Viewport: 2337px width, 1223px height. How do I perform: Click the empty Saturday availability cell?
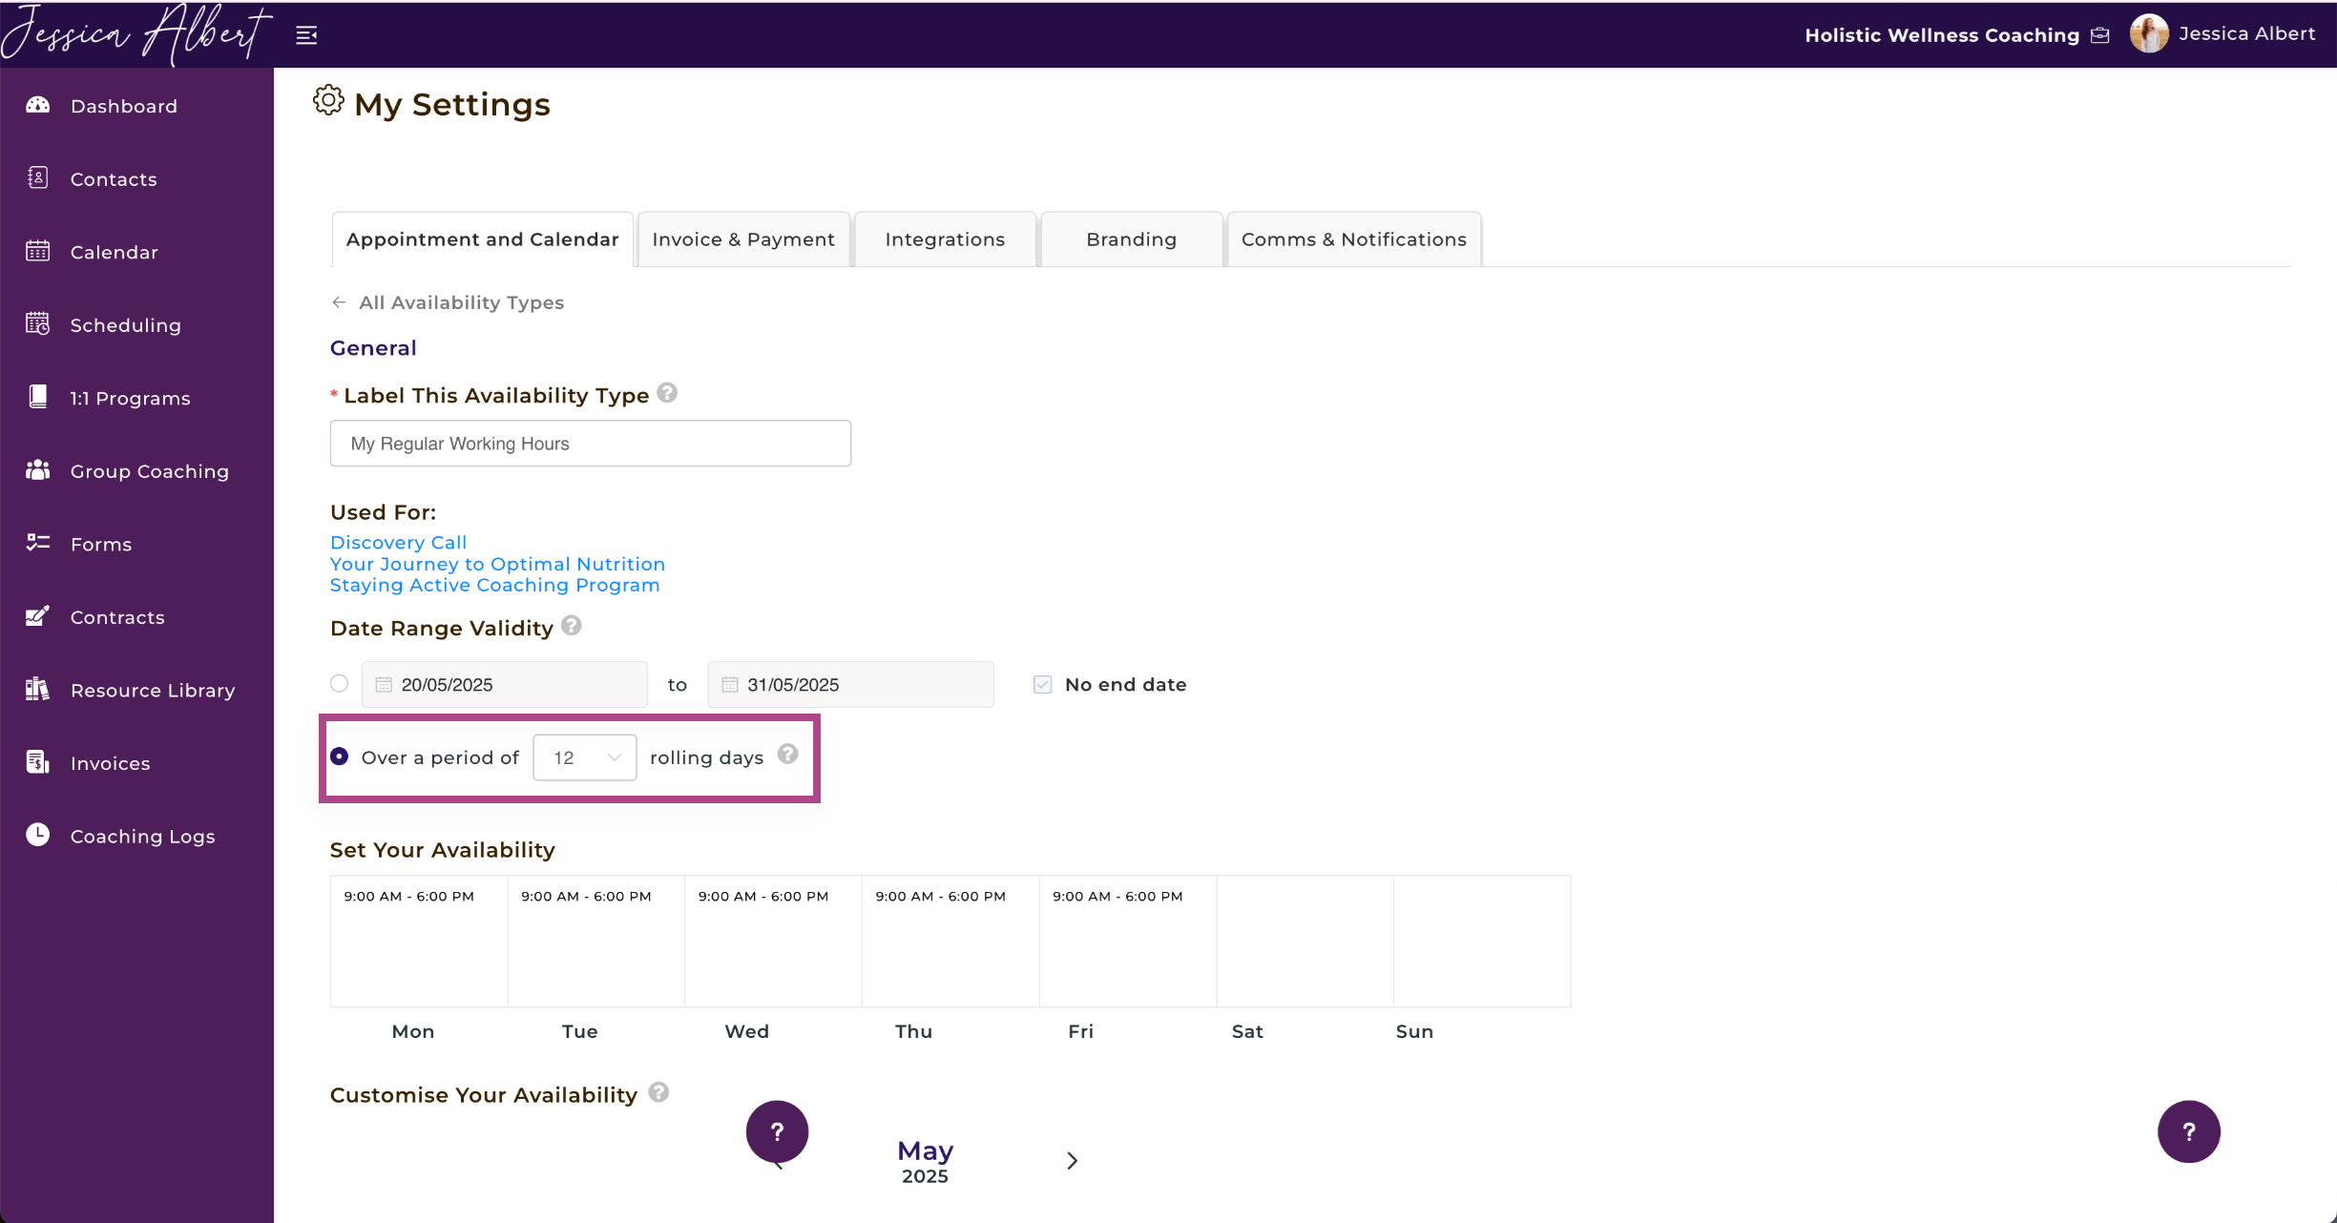tap(1305, 942)
